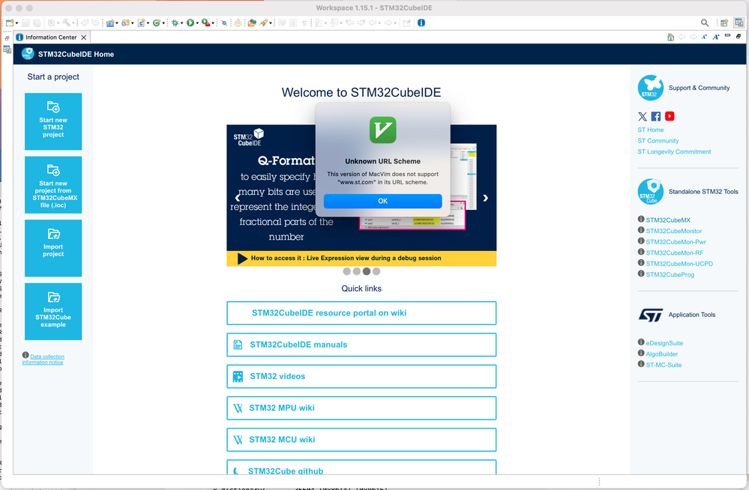Open the Search flashlight dropdown arrow
Viewport: 749px width, 490px height.
[271, 23]
